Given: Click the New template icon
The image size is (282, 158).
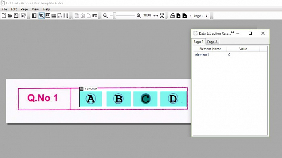Looking at the screenshot, I should pos(4,16).
